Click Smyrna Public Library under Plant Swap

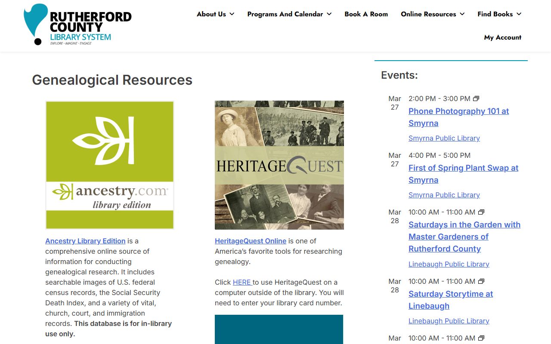click(444, 195)
